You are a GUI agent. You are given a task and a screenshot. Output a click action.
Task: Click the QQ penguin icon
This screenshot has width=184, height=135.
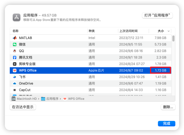[15, 51]
